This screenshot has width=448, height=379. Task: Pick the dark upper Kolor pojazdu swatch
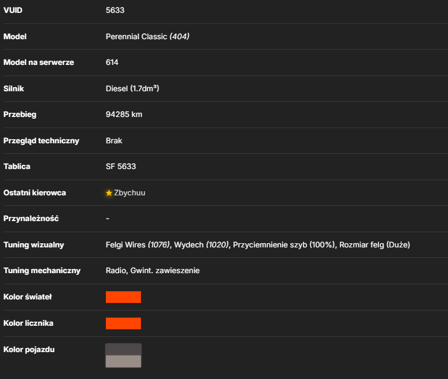(123, 350)
